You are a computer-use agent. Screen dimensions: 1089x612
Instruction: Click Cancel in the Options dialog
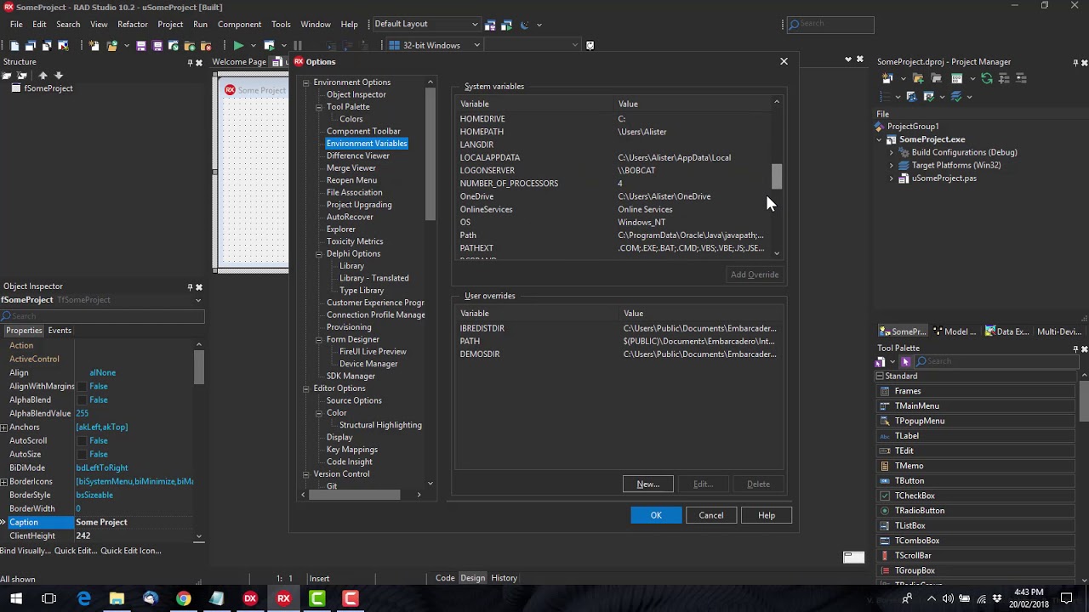(x=711, y=515)
